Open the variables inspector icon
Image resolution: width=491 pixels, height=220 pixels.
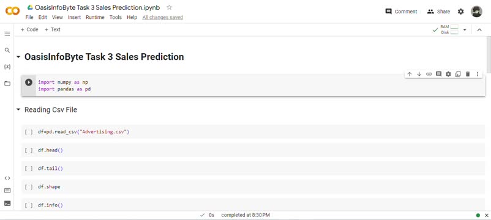[7, 67]
